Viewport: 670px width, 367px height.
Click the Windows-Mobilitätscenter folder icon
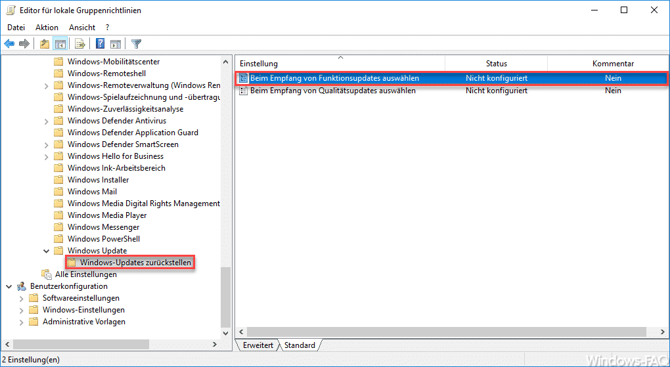(x=58, y=62)
